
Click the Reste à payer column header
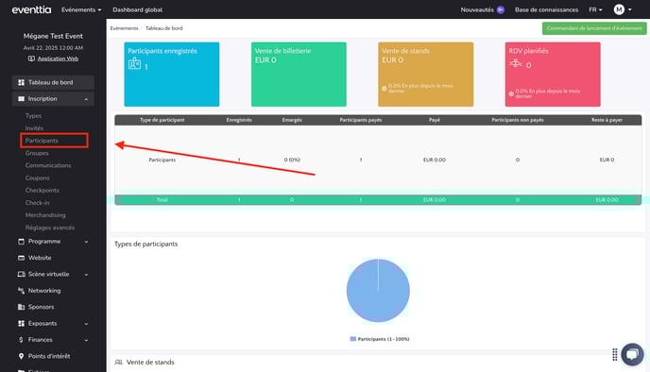click(x=607, y=120)
